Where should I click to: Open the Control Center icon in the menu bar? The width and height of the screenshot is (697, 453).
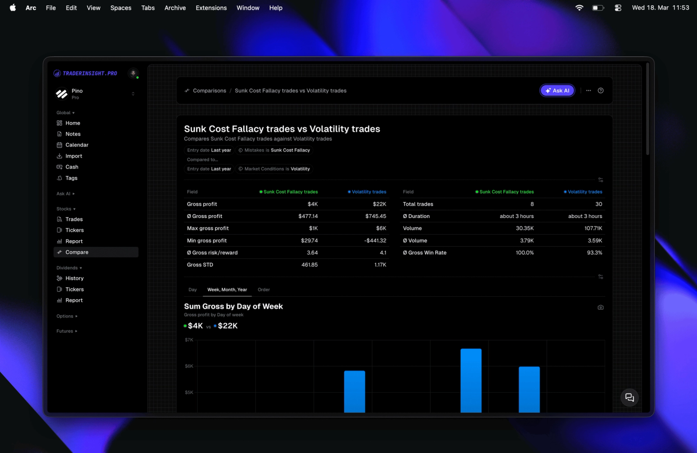click(x=618, y=8)
